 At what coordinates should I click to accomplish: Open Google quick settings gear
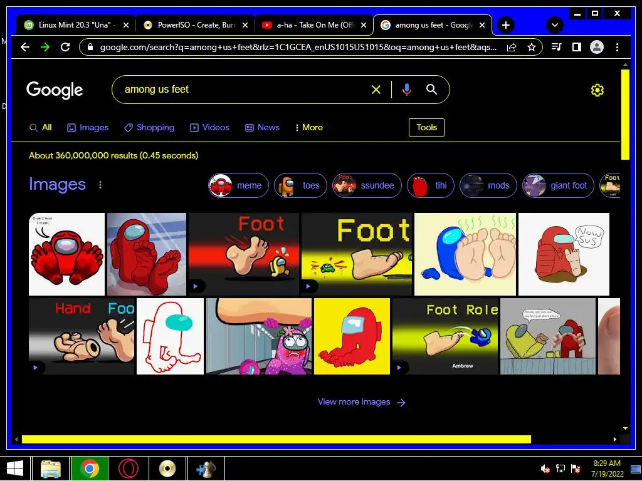click(x=597, y=90)
